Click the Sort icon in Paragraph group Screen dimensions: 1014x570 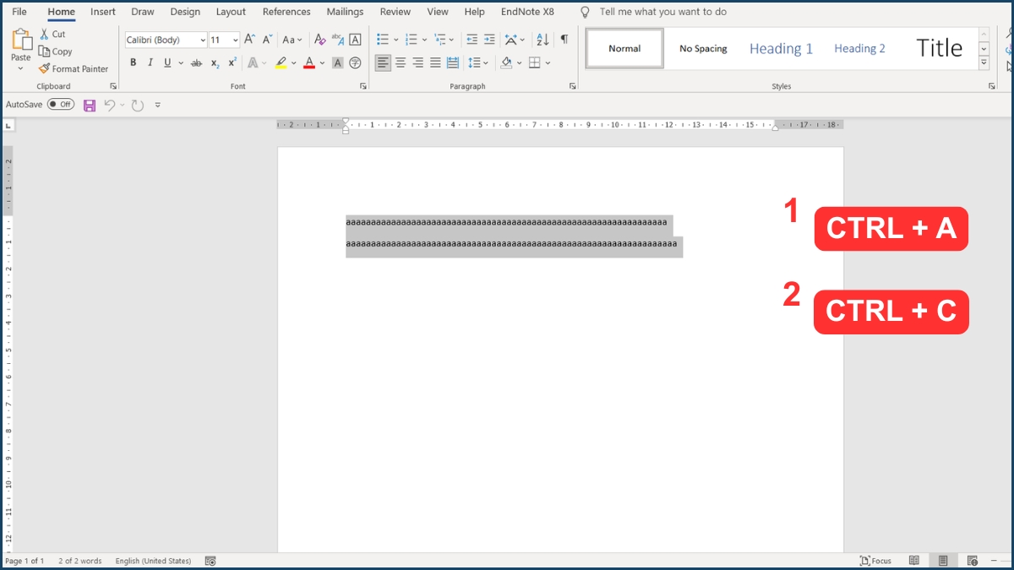click(541, 38)
